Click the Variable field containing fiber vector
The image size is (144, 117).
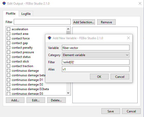[96, 48]
